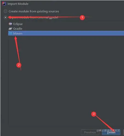This screenshot has height=136, width=124.
Task: Select the Maven entry text
Action: pos(18,33)
